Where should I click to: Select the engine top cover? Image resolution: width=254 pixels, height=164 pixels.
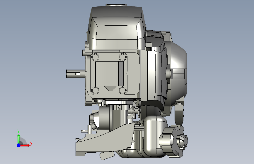pos(117,28)
